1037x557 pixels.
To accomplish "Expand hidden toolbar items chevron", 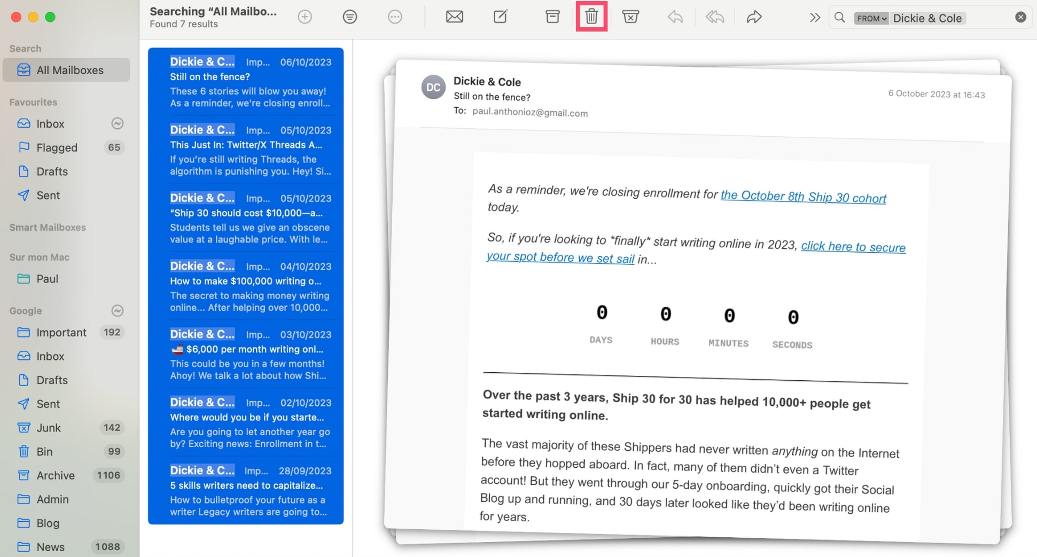I will tap(814, 18).
